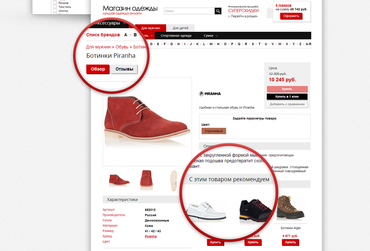The width and height of the screenshot is (370, 251).
Task: Open the Отзывы reviews tab
Action: [x=124, y=69]
